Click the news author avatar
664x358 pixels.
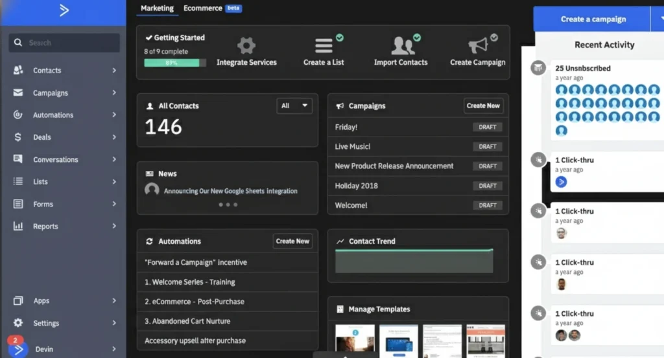coord(152,190)
